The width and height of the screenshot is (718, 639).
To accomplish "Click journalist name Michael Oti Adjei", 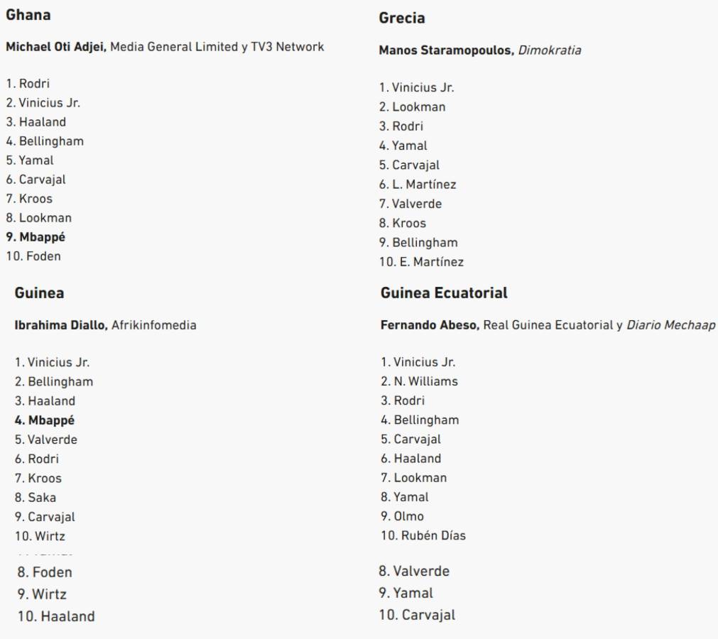I will [x=56, y=47].
